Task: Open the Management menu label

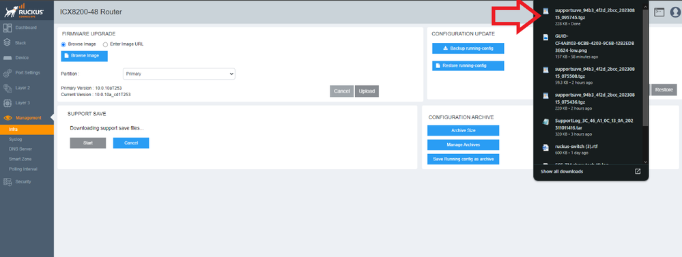Action: pos(29,118)
